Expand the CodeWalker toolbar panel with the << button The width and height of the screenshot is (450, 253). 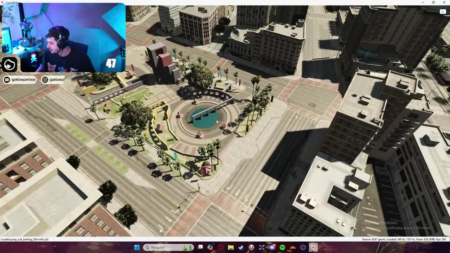(443, 12)
